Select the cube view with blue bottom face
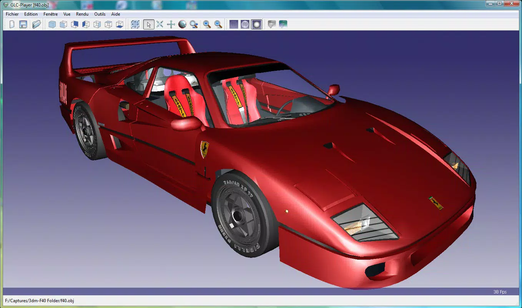 click(120, 25)
